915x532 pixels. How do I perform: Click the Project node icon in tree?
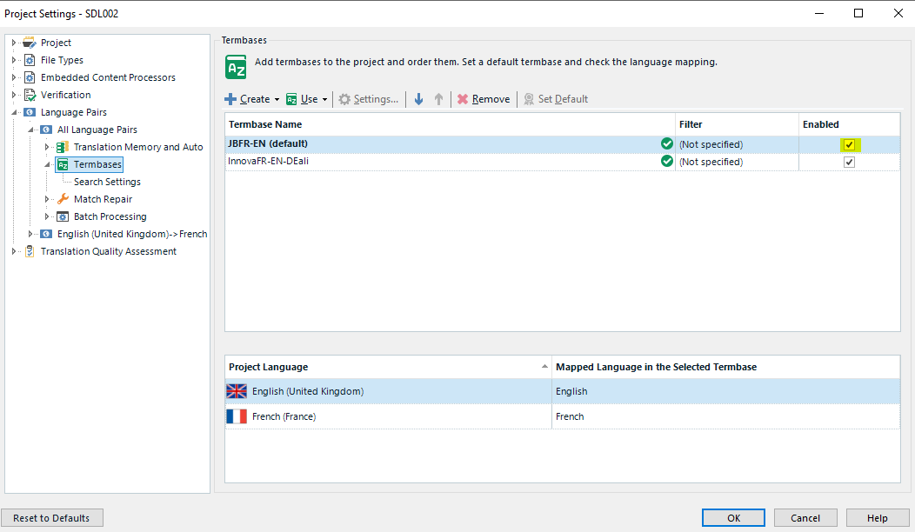[30, 43]
